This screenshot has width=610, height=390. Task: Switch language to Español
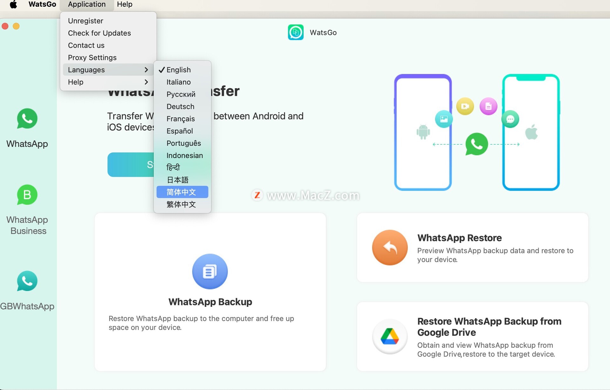click(x=182, y=131)
